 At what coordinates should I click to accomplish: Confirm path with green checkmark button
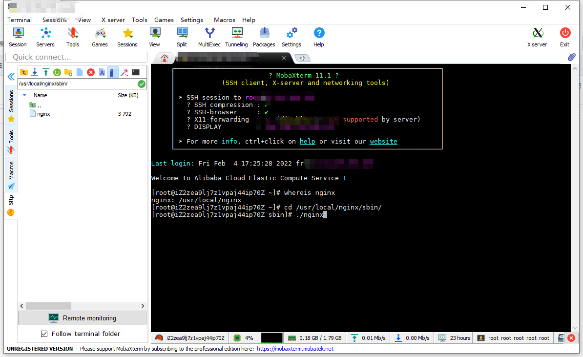[142, 84]
